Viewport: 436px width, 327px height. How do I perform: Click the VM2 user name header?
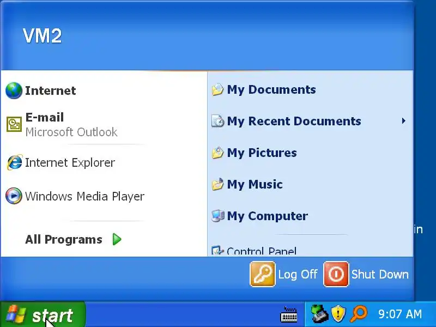point(43,35)
